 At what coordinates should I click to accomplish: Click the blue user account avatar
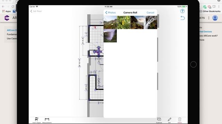pos(215,18)
